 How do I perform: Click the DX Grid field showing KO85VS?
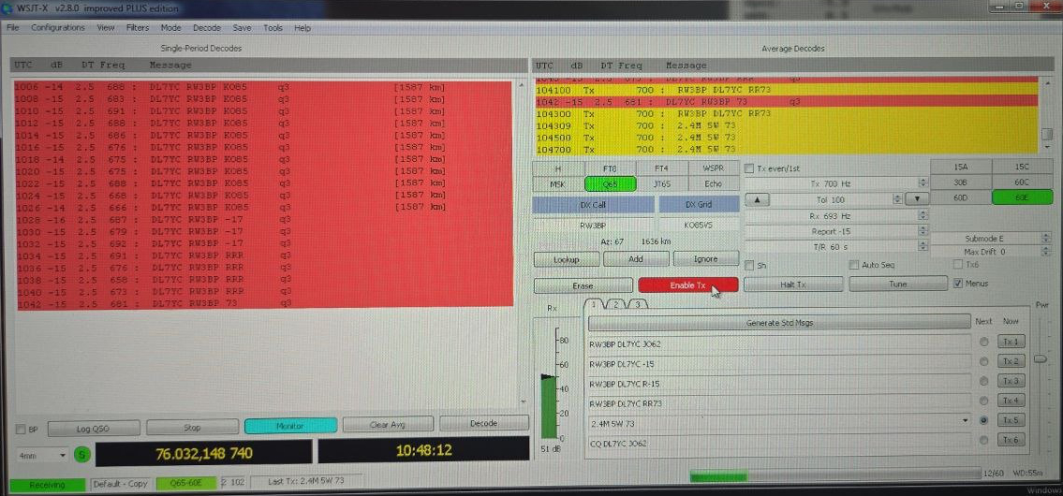point(699,225)
